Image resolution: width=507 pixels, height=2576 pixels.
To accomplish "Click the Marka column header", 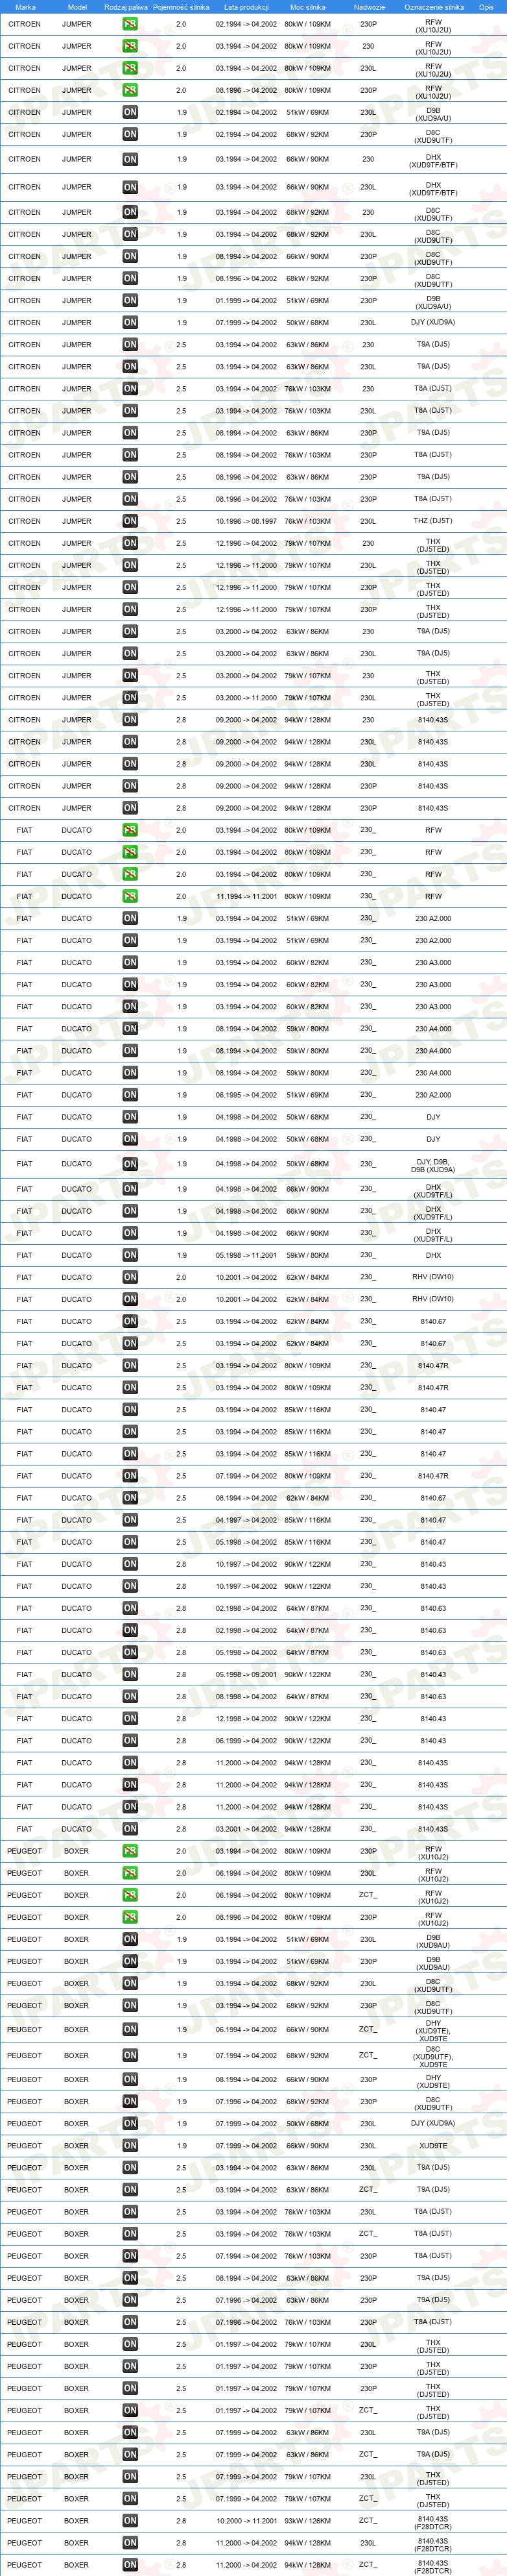I will 25,7.
